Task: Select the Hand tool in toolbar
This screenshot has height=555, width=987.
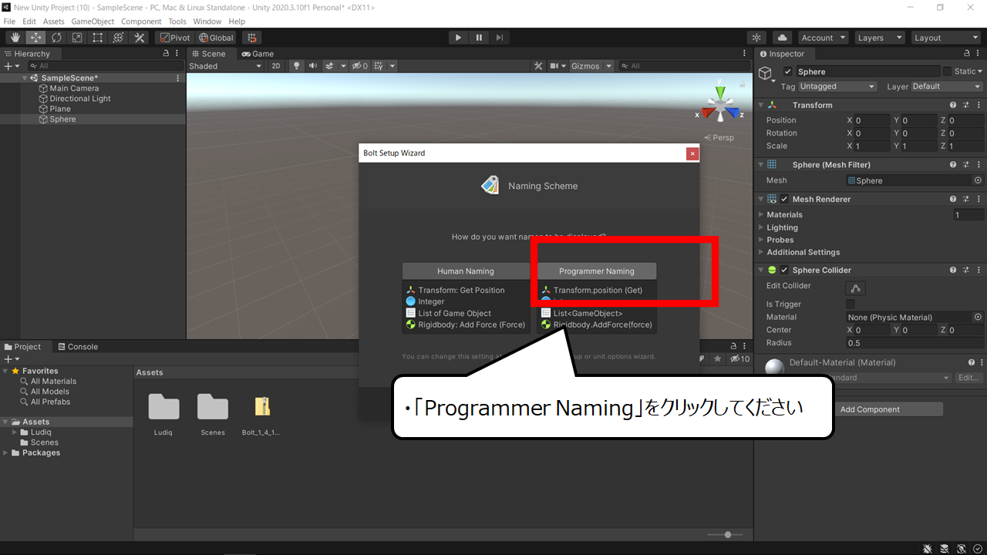Action: tap(15, 37)
